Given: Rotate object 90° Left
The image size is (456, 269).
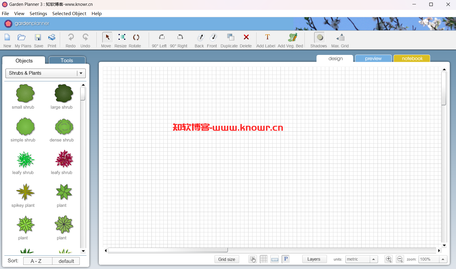Looking at the screenshot, I should pos(162,37).
